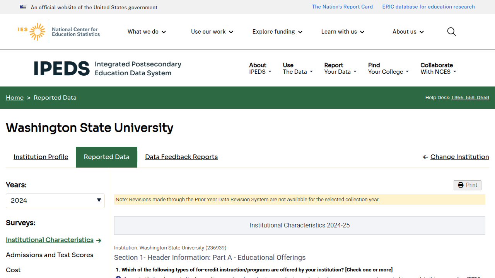The image size is (495, 278).
Task: Click the Institutional Characteristics 2024-25 header
Action: click(300, 225)
